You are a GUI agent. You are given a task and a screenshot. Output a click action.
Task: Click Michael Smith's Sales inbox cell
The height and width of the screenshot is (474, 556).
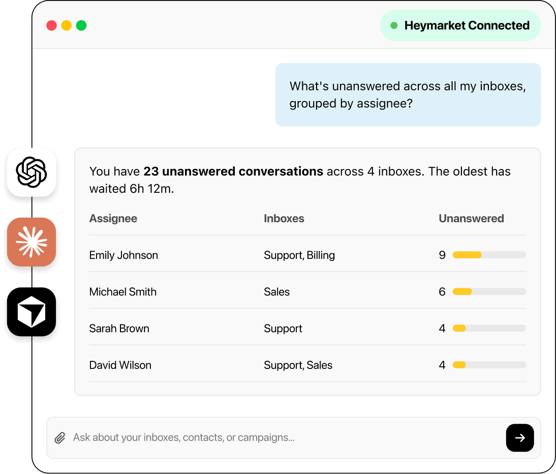(276, 292)
